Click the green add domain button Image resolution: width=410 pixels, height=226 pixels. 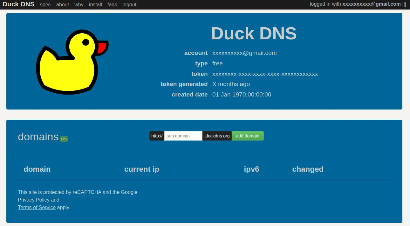click(x=248, y=136)
